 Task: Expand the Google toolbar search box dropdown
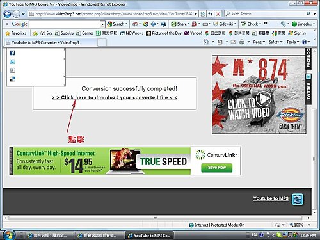pyautogui.click(x=102, y=24)
